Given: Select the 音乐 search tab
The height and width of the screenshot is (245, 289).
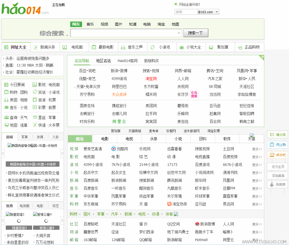Looking at the screenshot, I should [x=90, y=24].
